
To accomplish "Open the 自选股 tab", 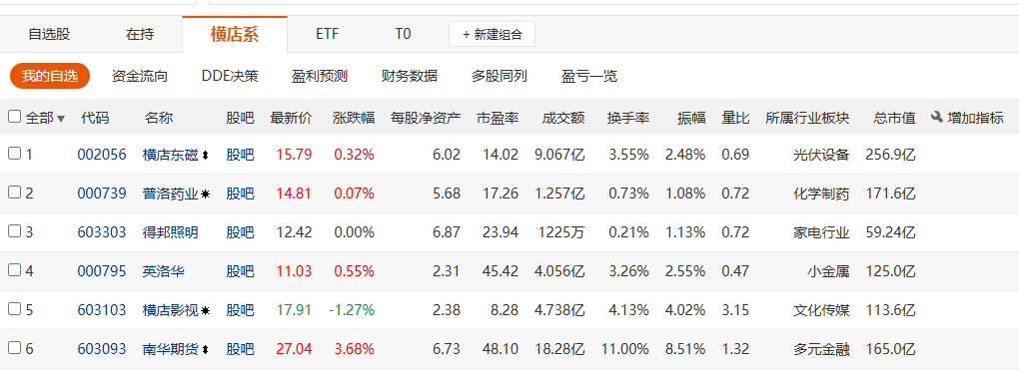I will click(49, 34).
